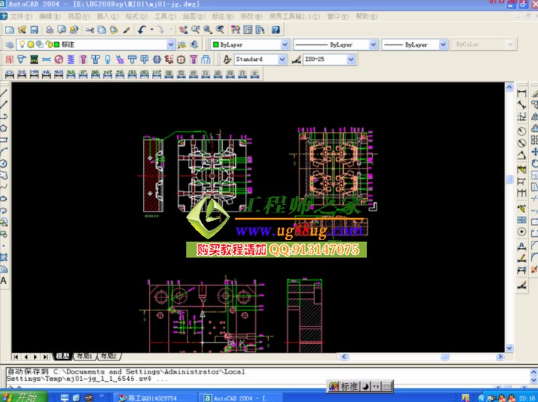The image size is (538, 402).
Task: Click the horizontal scrollbar right arrow
Action: 500,357
